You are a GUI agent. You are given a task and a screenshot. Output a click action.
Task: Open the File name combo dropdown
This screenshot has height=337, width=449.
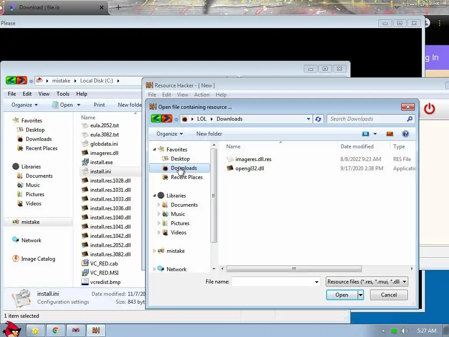pos(317,282)
